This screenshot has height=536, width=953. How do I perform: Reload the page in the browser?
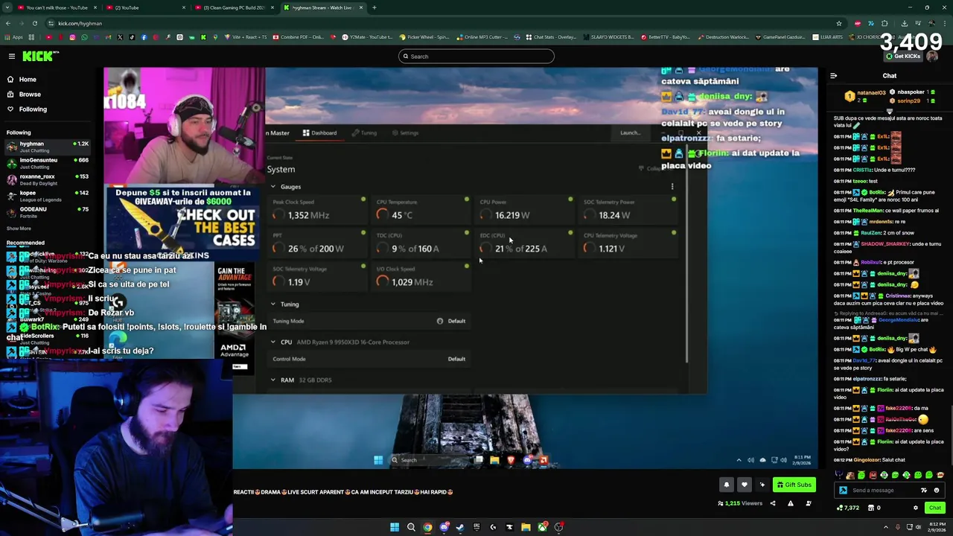pos(35,23)
